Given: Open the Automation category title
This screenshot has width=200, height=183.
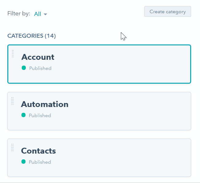Looking at the screenshot, I should (x=45, y=104).
